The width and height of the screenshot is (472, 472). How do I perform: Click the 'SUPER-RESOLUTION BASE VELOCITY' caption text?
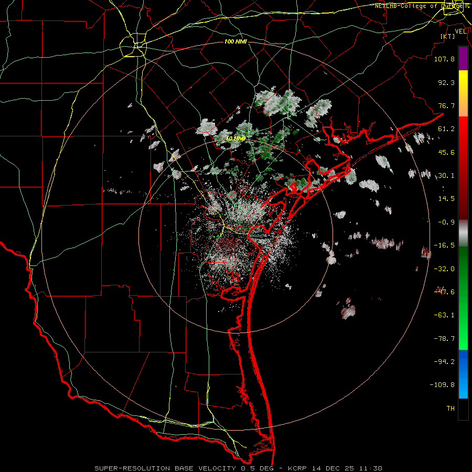166,468
